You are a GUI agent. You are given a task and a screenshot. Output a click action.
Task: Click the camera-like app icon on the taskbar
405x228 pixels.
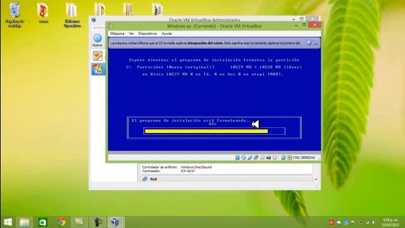pos(97,222)
